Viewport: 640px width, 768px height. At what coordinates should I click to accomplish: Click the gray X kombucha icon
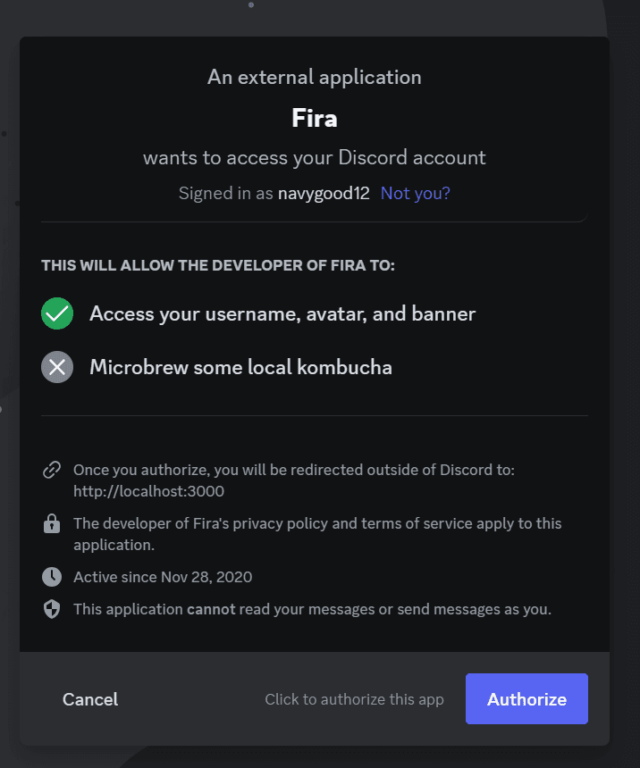pos(57,367)
